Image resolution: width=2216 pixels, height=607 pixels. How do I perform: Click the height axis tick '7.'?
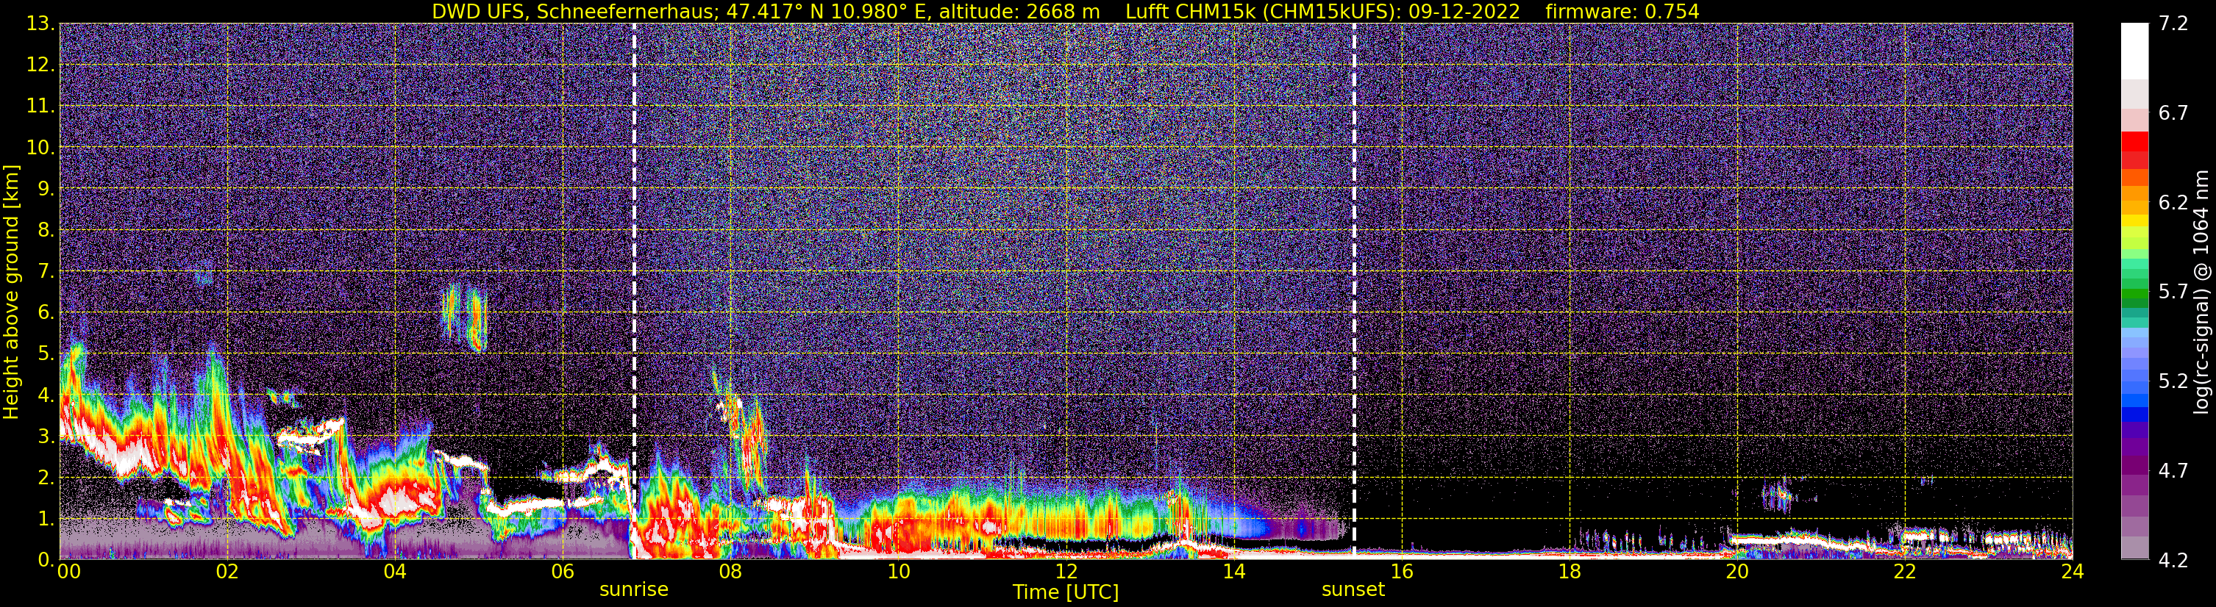(x=46, y=272)
